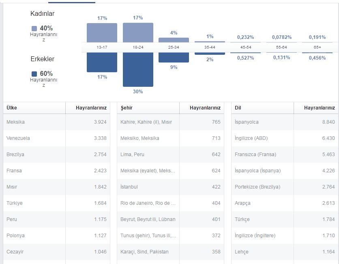The width and height of the screenshot is (339, 264).
Task: Select the women 13-17 bar showing 17%
Action: click(x=102, y=33)
